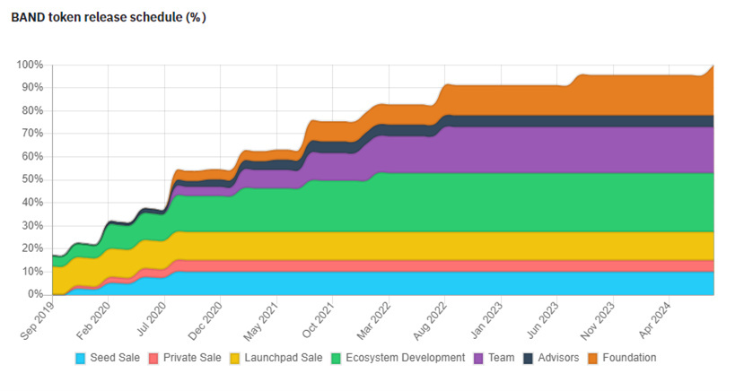The width and height of the screenshot is (744, 391).
Task: Click the Seed Sale blue legend swatch
Action: coord(81,359)
